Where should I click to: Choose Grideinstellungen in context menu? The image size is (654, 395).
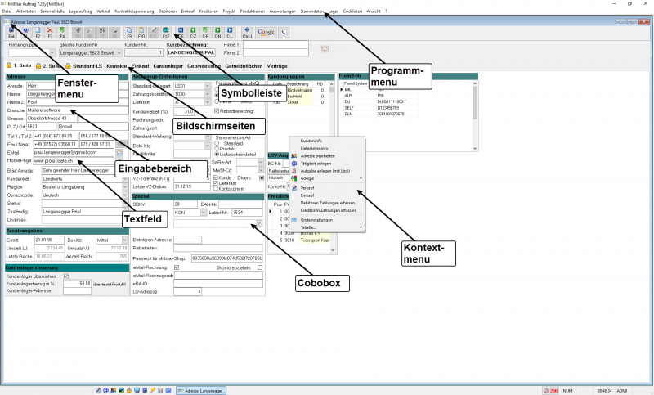tap(316, 220)
